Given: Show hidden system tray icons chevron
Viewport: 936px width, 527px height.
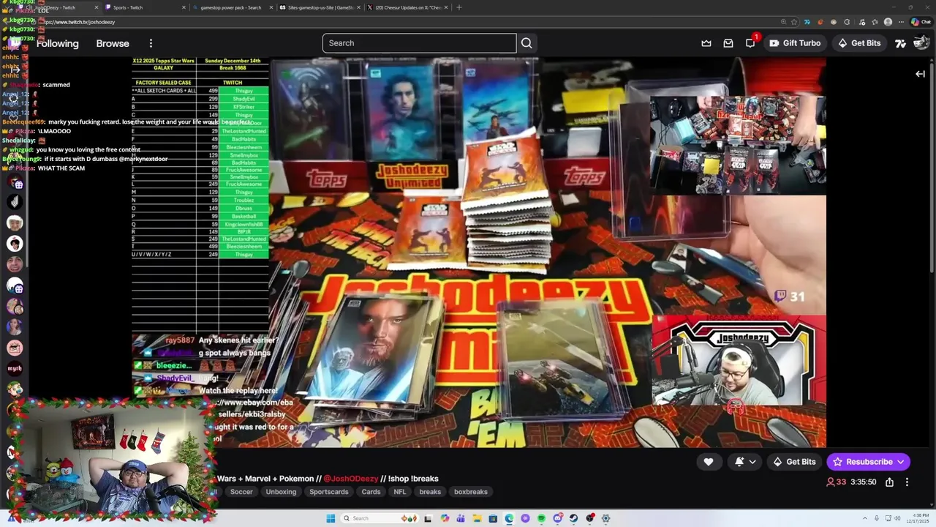Looking at the screenshot, I should (x=865, y=518).
